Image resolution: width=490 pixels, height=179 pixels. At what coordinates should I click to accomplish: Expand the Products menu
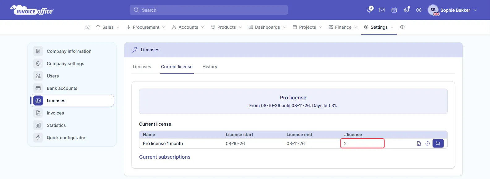point(226,27)
